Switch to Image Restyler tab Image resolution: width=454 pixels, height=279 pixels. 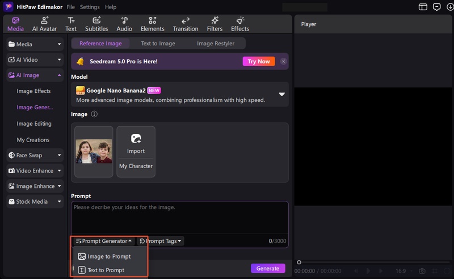pos(216,44)
